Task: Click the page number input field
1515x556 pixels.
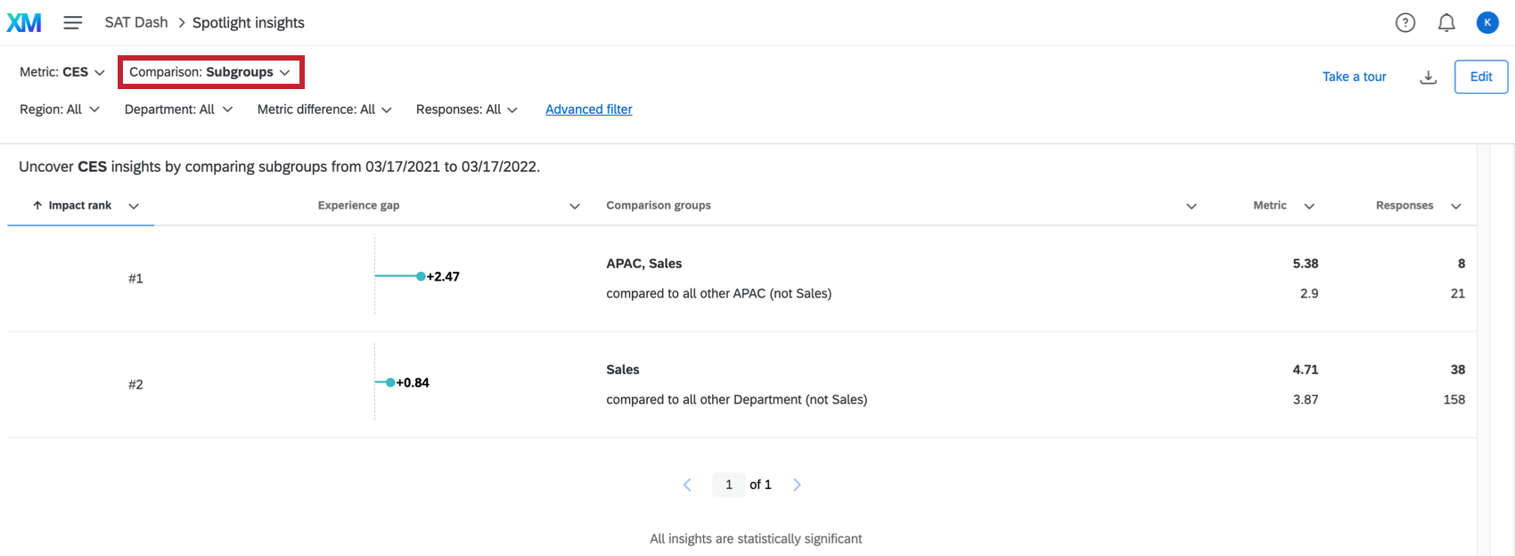Action: pos(729,485)
